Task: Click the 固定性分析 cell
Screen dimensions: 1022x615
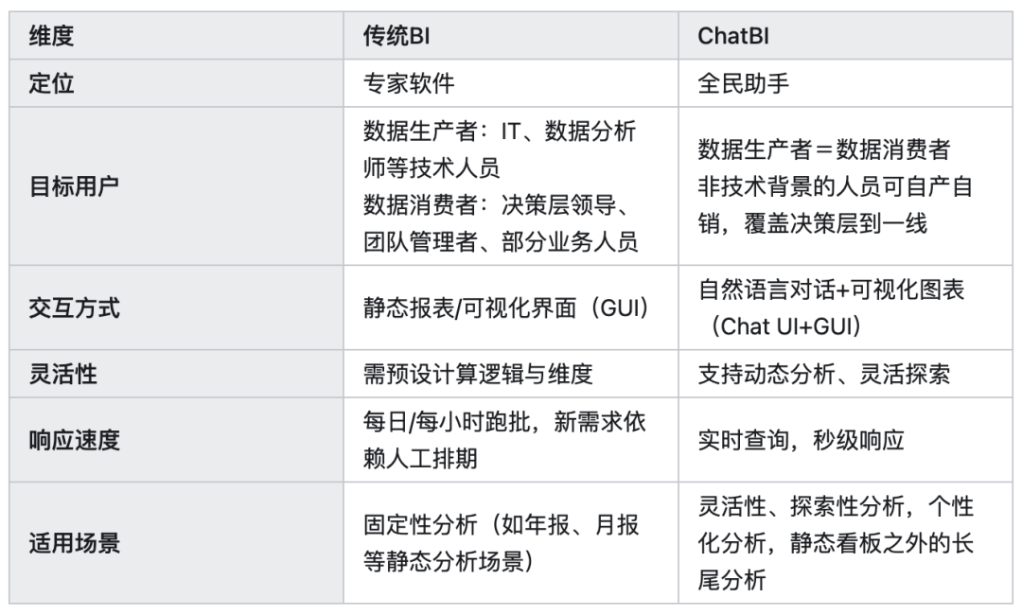Action: [511, 543]
